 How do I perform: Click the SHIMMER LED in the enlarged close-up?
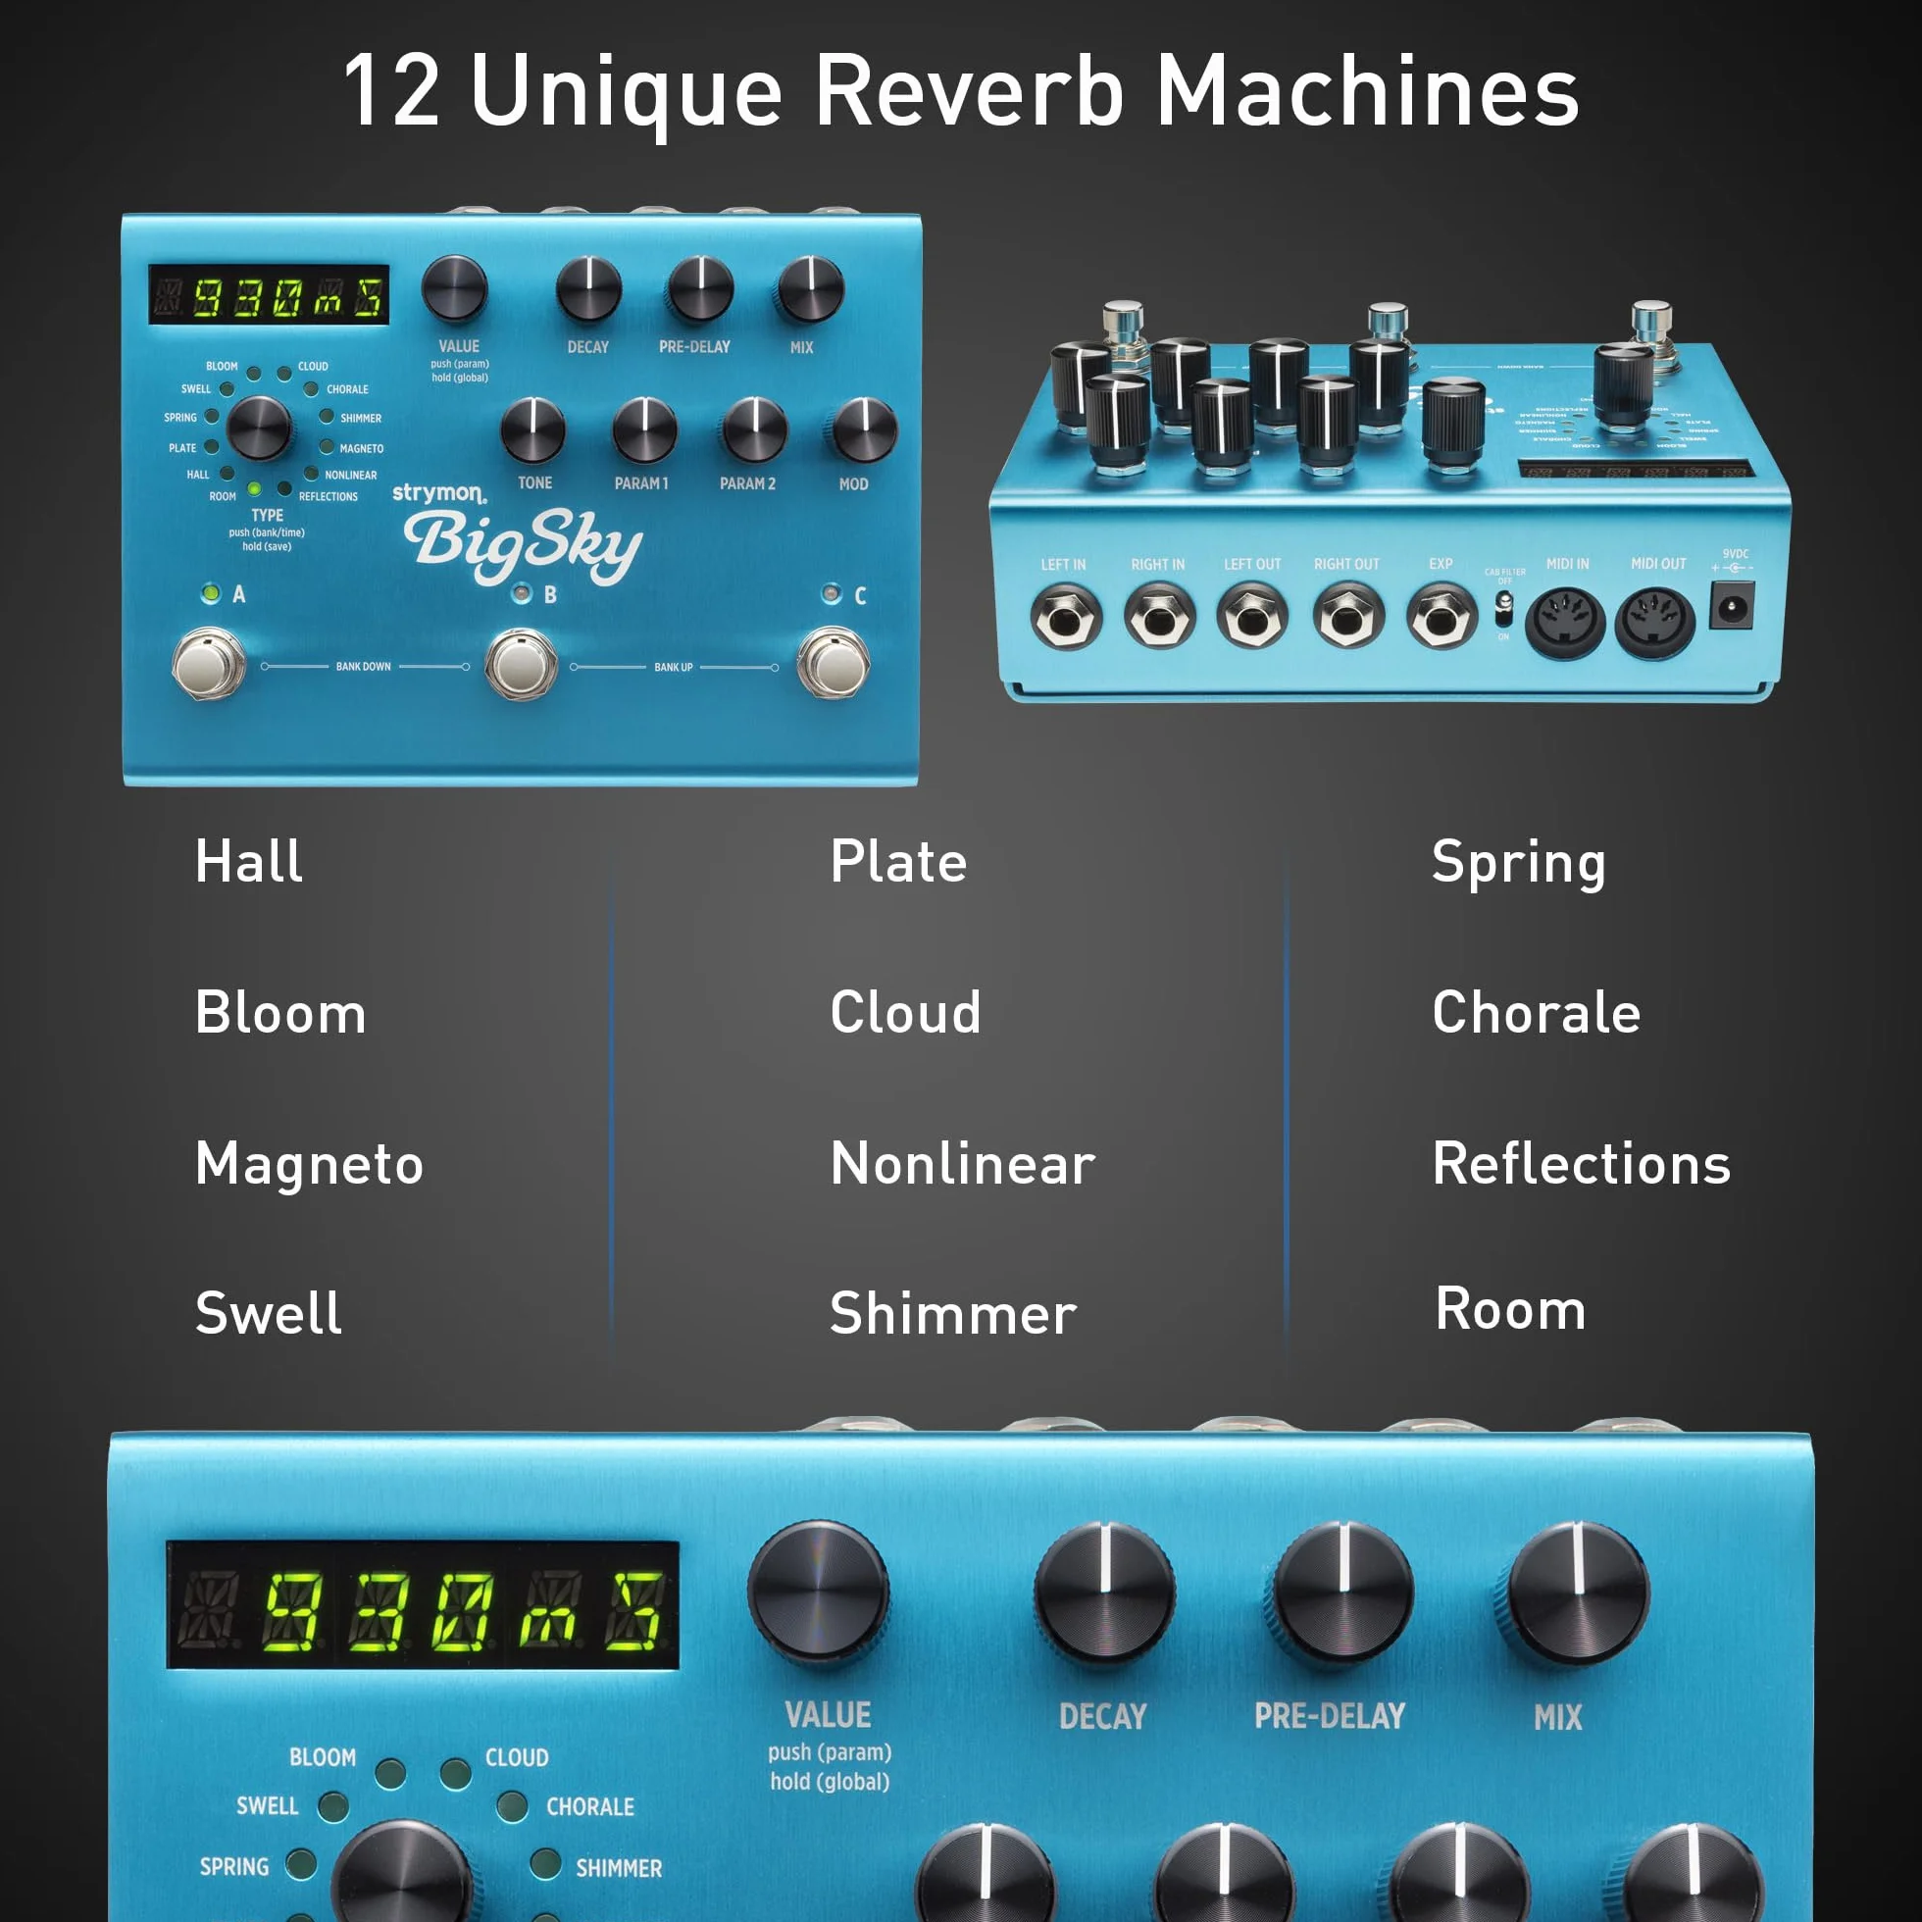tap(545, 1864)
